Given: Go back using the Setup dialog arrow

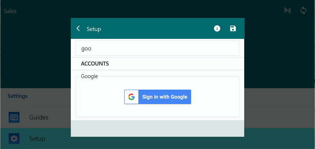Looking at the screenshot, I should pyautogui.click(x=78, y=28).
